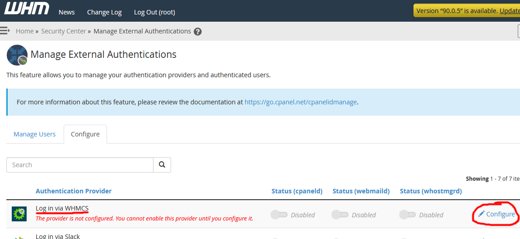Toggle the sidebar menu hamburger icon
The width and height of the screenshot is (520, 239).
5,31
